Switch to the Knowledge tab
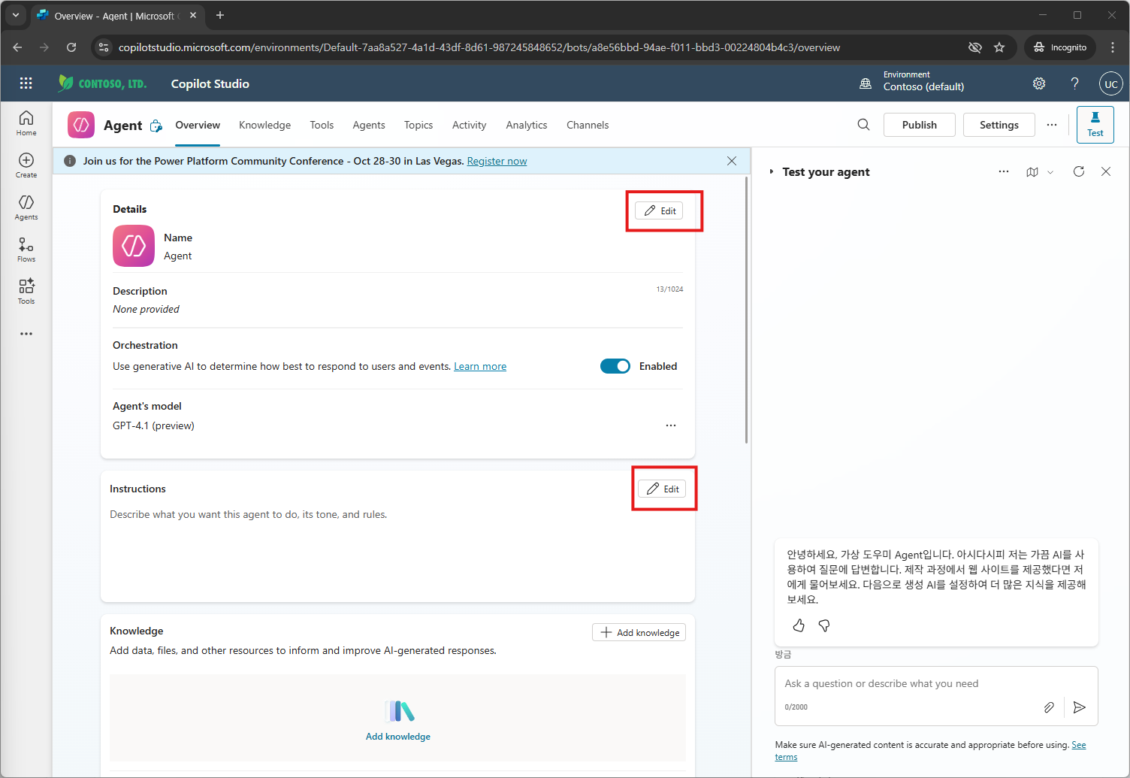The width and height of the screenshot is (1130, 778). click(264, 125)
